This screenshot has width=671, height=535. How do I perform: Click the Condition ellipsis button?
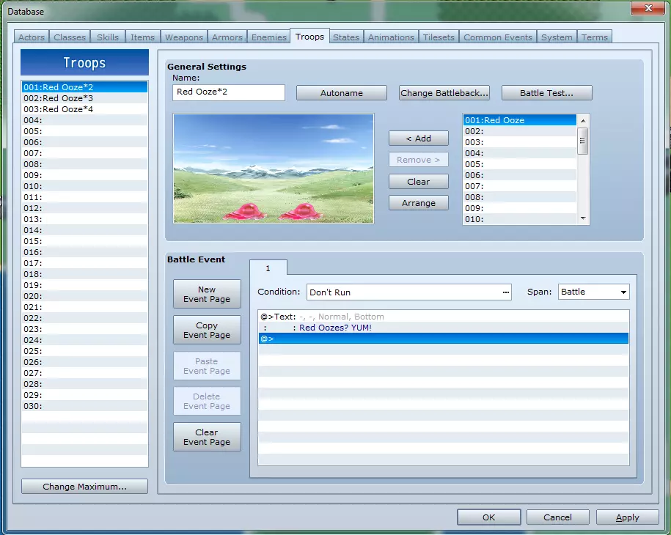[x=505, y=292]
